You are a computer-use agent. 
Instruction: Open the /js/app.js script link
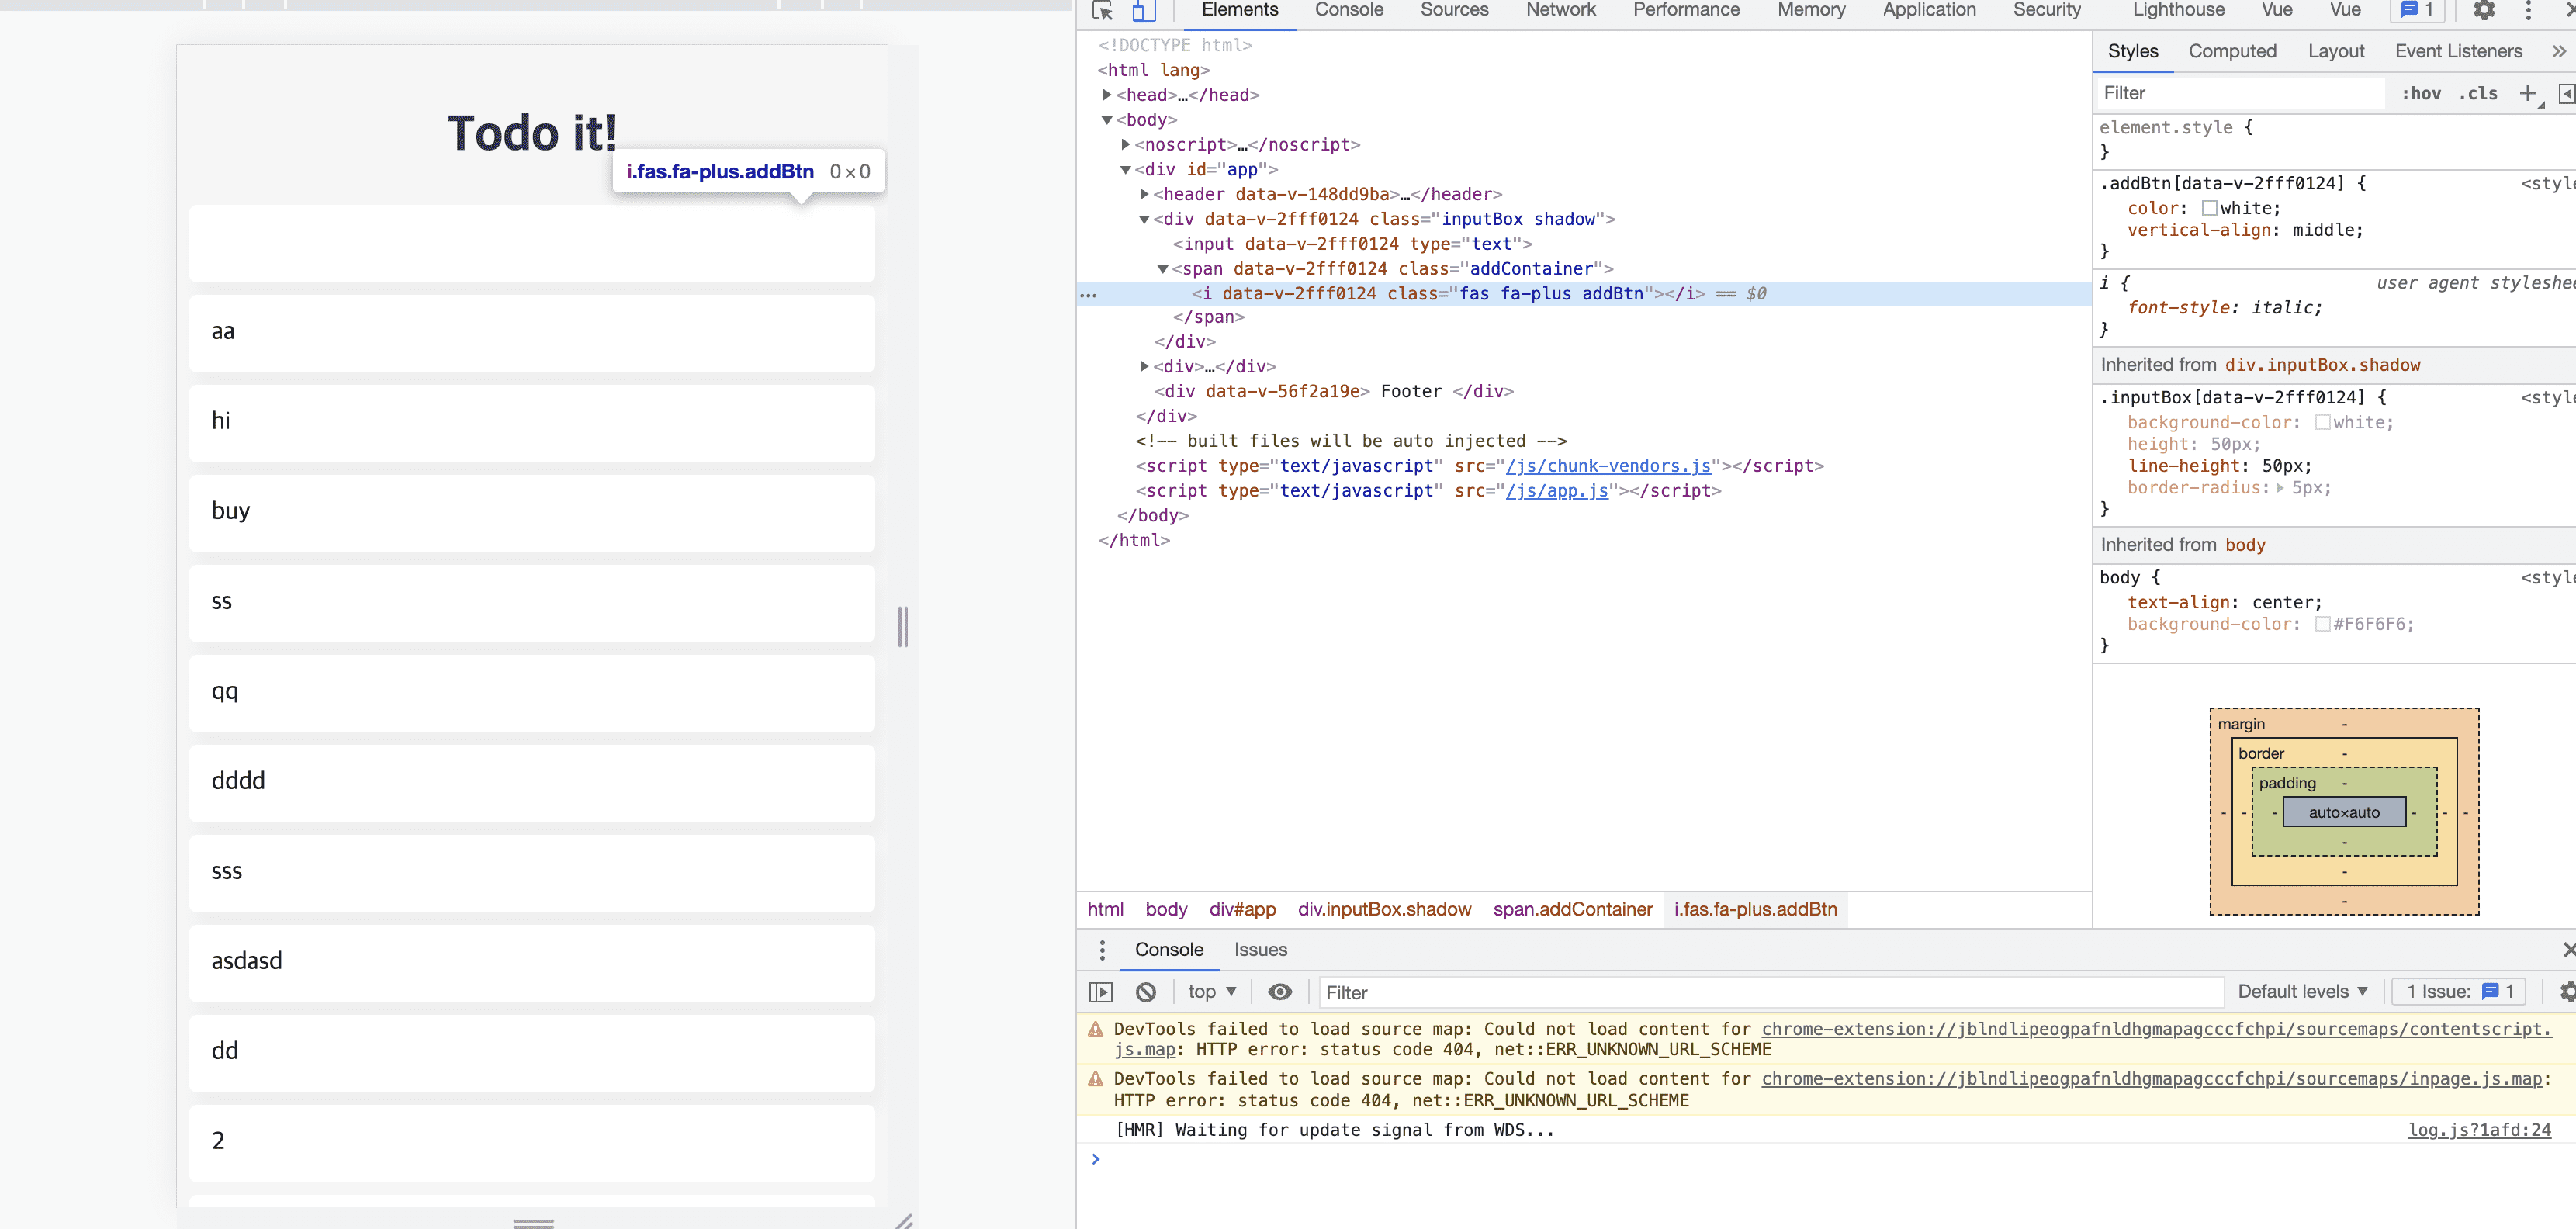[x=1556, y=491]
